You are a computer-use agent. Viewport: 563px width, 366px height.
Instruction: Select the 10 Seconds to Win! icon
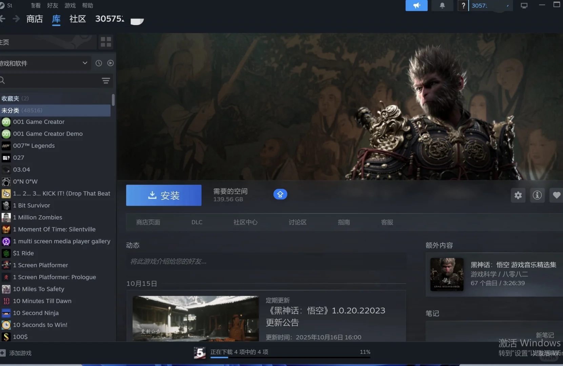(x=6, y=325)
